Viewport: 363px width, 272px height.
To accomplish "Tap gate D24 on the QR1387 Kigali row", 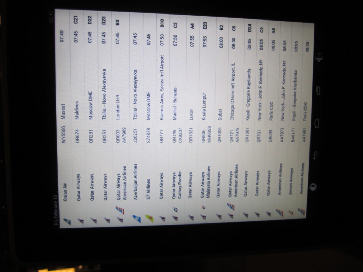I will (x=249, y=28).
